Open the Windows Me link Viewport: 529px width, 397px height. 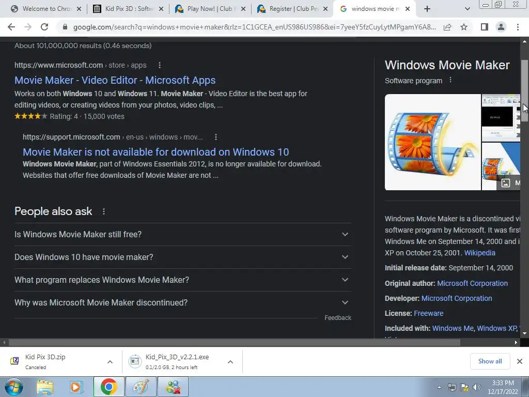click(453, 328)
